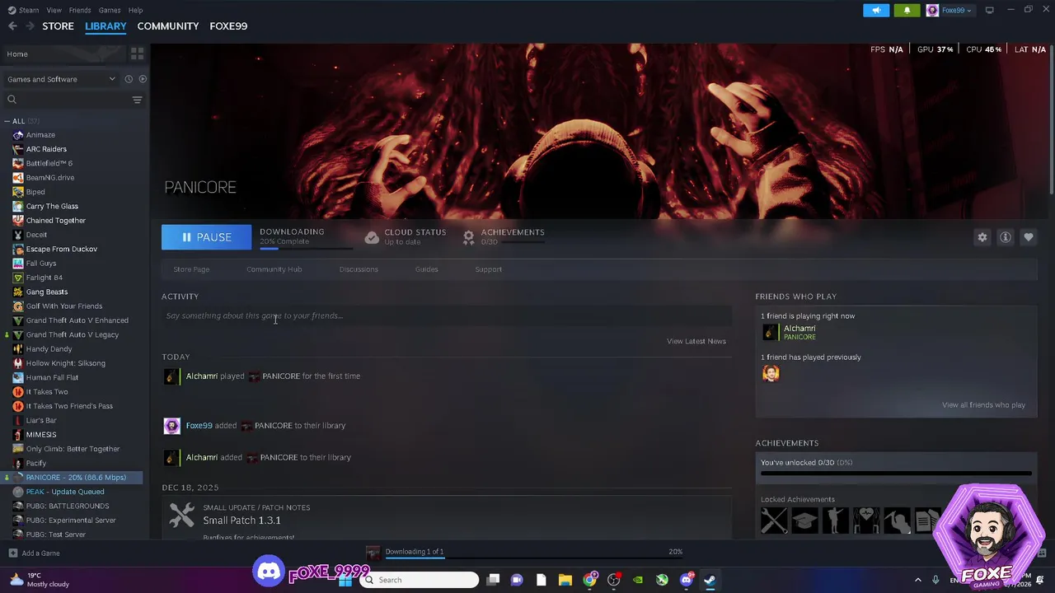Click View Latest News
1055x593 pixels.
pyautogui.click(x=696, y=341)
